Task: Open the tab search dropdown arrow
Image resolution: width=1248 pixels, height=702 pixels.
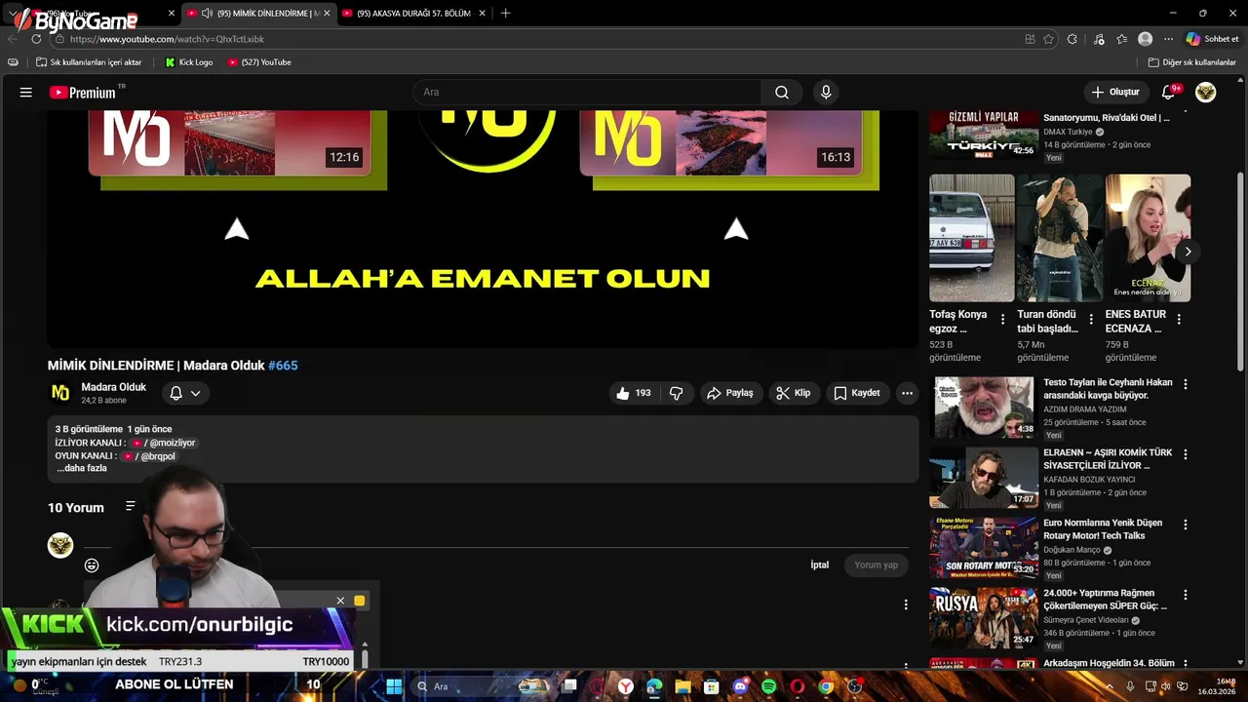Action: click(x=13, y=14)
